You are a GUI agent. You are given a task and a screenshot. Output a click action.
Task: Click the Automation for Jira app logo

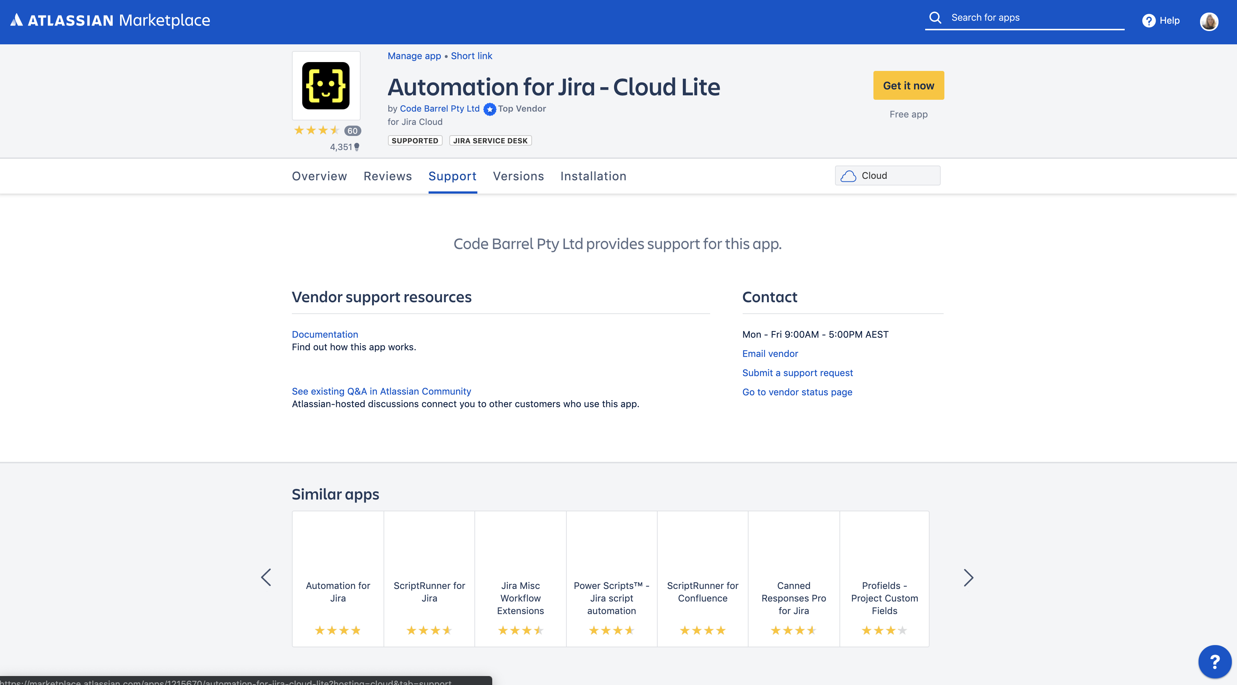tap(326, 85)
